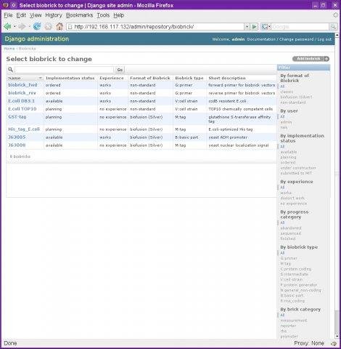Click the vertical scrollbar down arrow
Viewport: 341px width, 349px height.
click(x=337, y=336)
